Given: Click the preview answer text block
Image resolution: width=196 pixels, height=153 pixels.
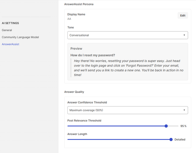Looking at the screenshot, I should click(129, 68).
